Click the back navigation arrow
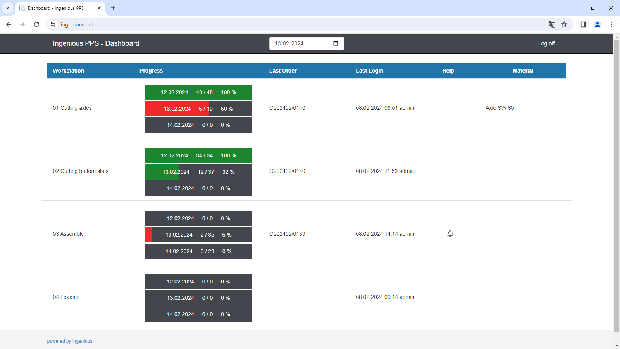This screenshot has width=620, height=349. [x=9, y=24]
